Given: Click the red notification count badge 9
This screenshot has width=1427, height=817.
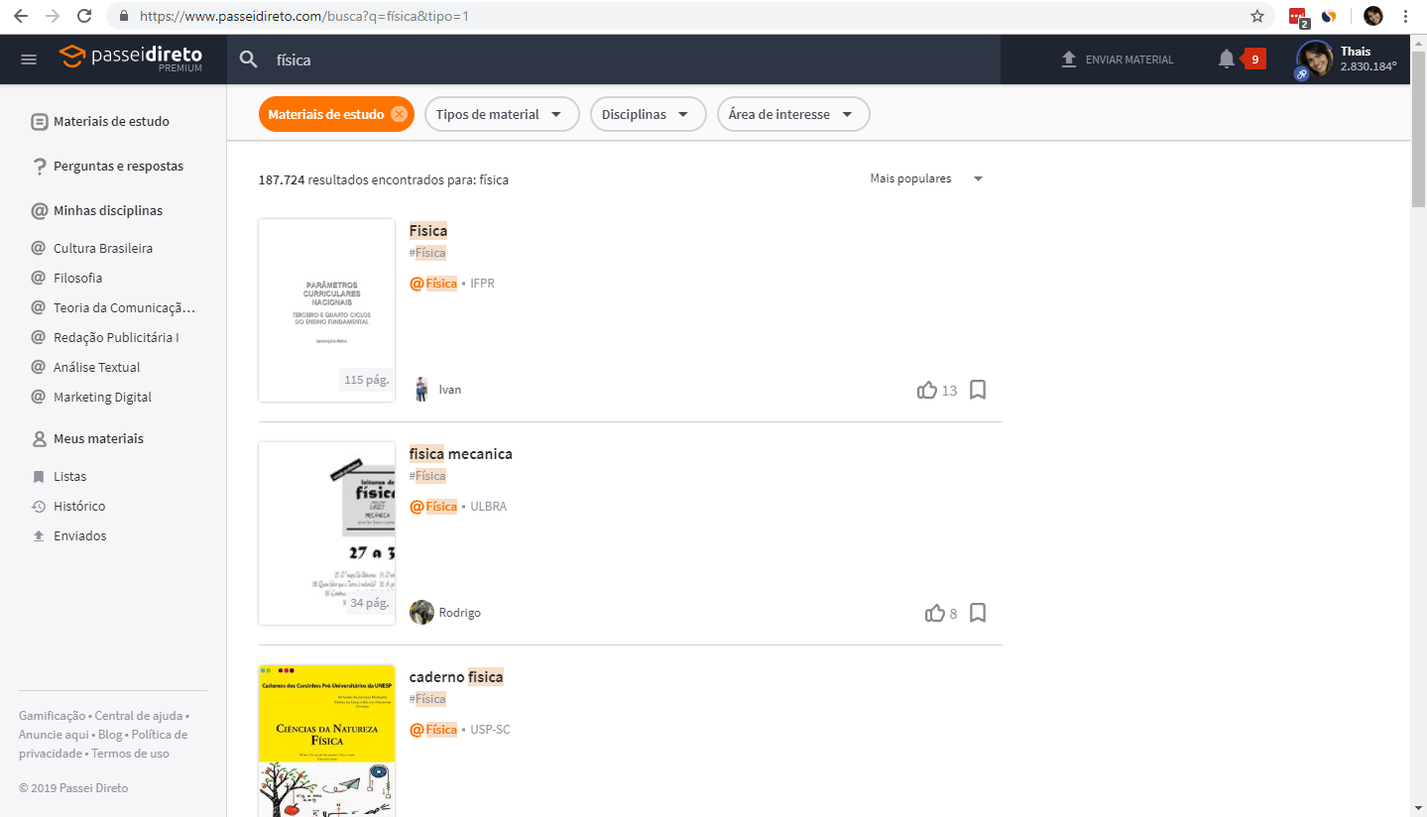Looking at the screenshot, I should (1254, 59).
